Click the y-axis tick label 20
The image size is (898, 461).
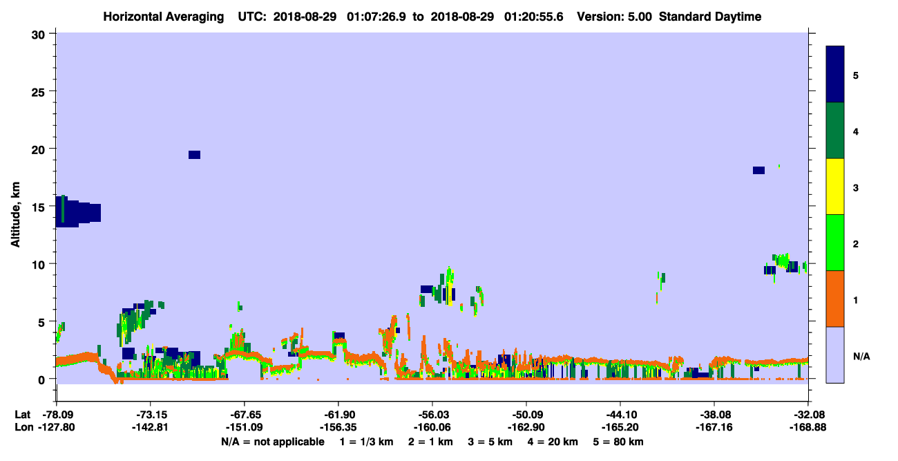(40, 149)
